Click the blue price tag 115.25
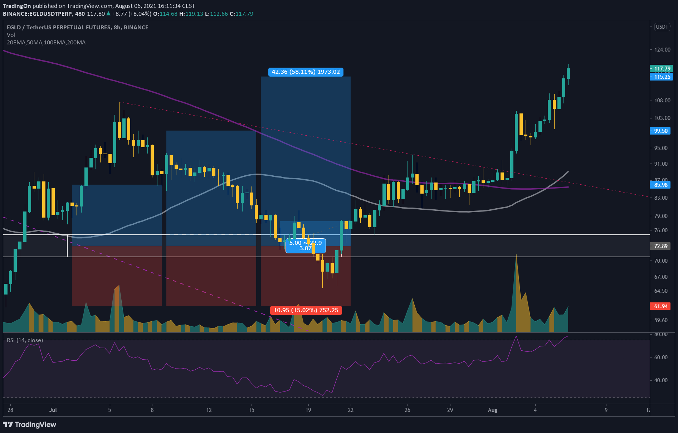The image size is (678, 433). 661,77
